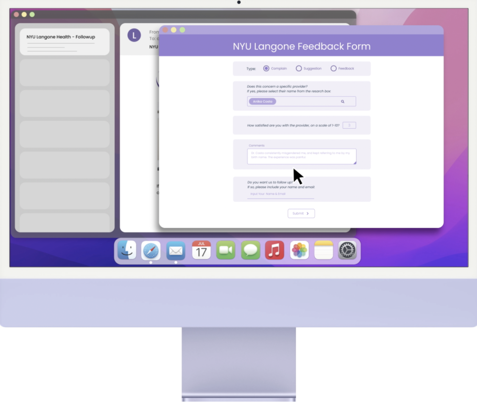Close the mail window behind
Screen dimensions: 477x402
click(x=16, y=14)
